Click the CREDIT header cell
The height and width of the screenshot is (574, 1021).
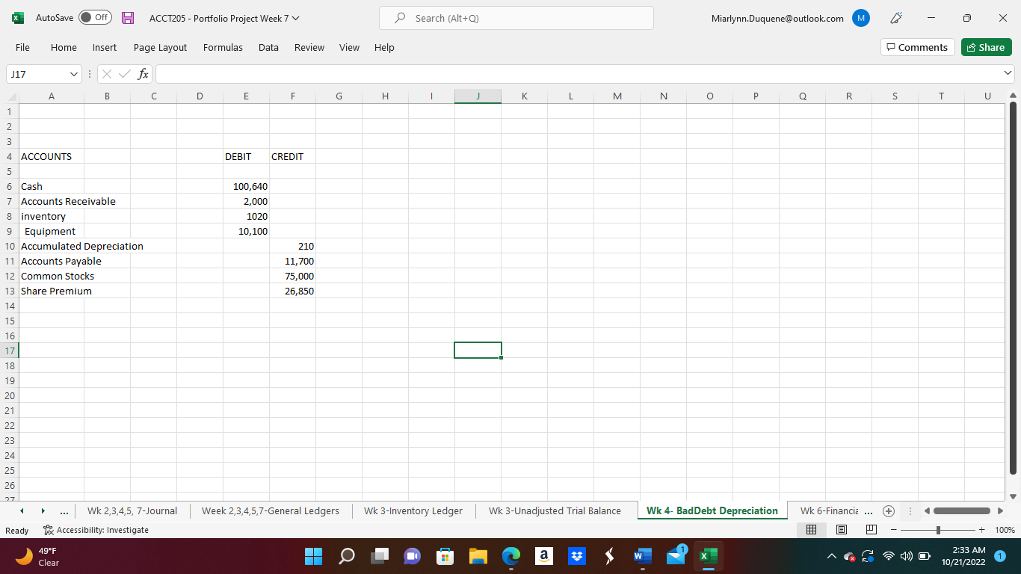coord(292,156)
